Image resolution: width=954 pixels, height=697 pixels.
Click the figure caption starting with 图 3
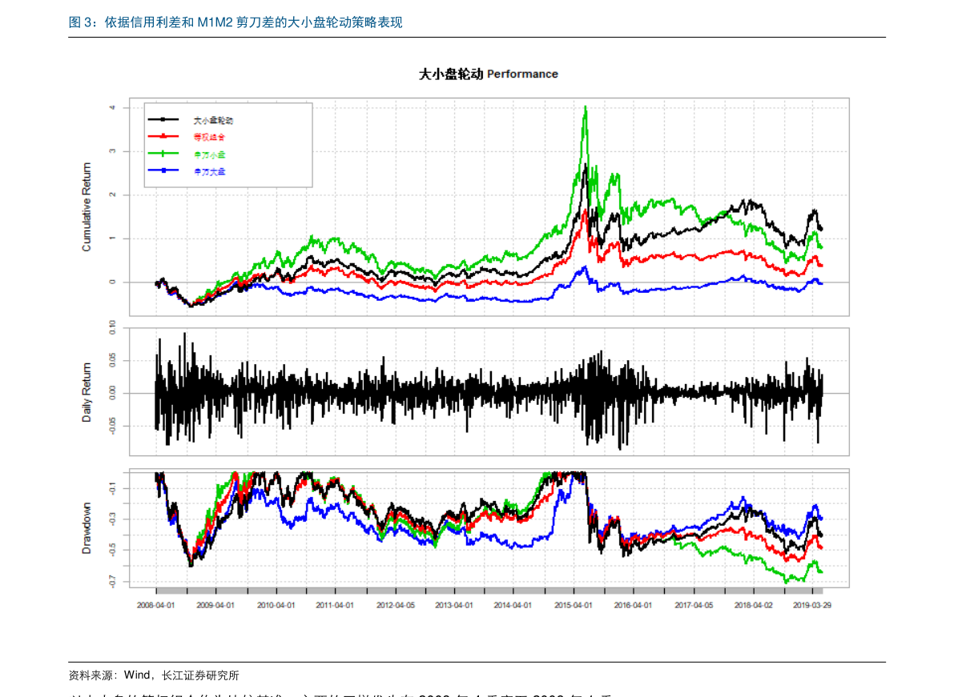pos(235,23)
